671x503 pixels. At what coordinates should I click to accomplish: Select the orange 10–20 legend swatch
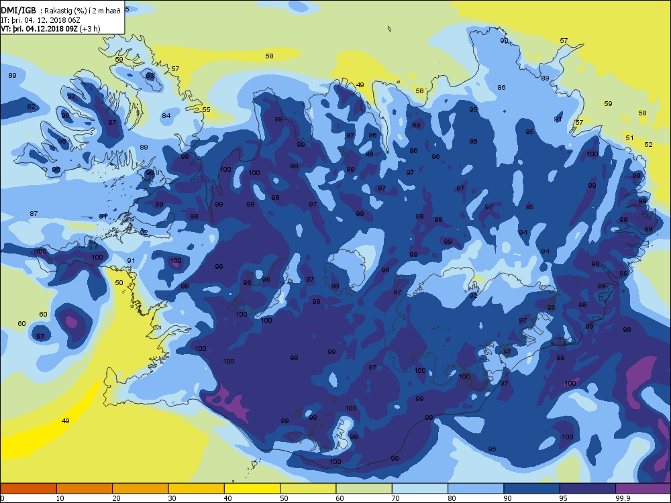pos(85,488)
